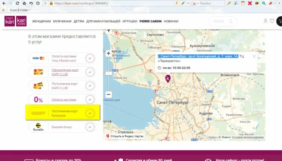Go back with the browser back arrow

coord(4,3)
